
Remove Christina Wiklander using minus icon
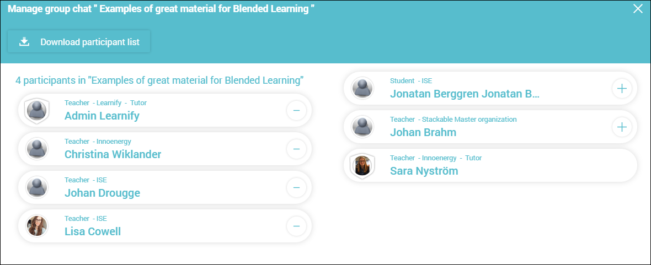296,149
